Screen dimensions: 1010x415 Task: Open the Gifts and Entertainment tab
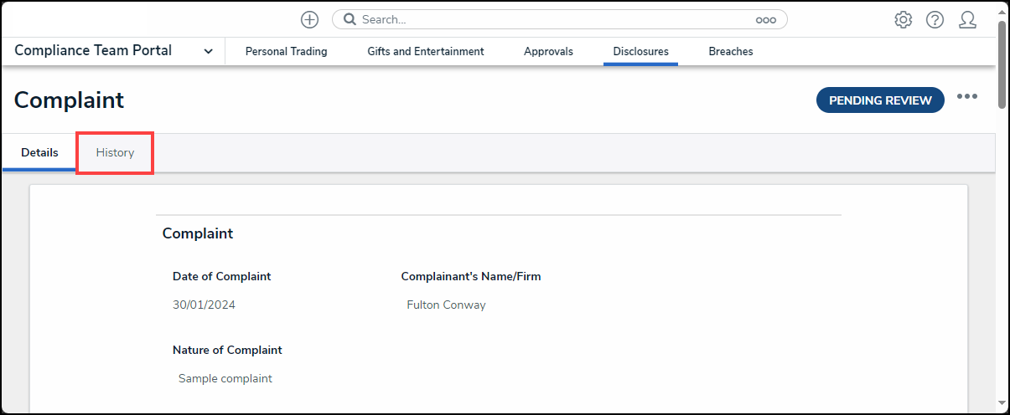[x=425, y=52]
